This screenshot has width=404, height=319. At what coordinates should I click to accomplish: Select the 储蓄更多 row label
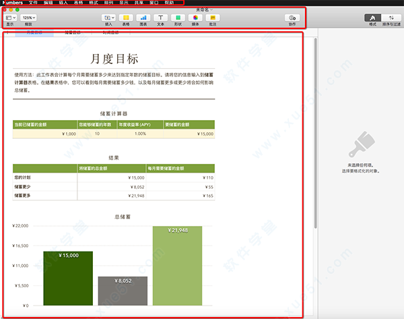(45, 196)
